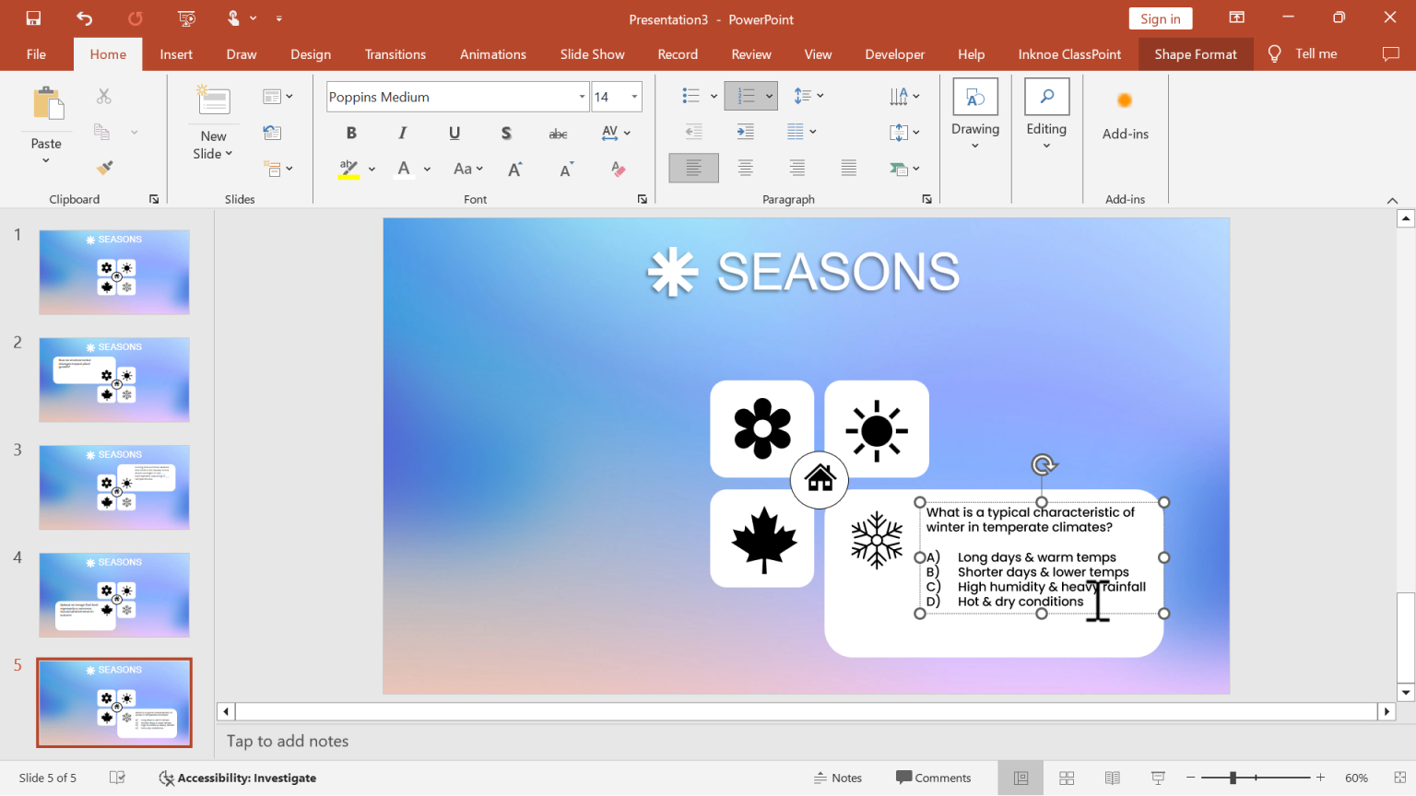Toggle italic formatting
This screenshot has height=796, width=1416.
click(x=403, y=133)
